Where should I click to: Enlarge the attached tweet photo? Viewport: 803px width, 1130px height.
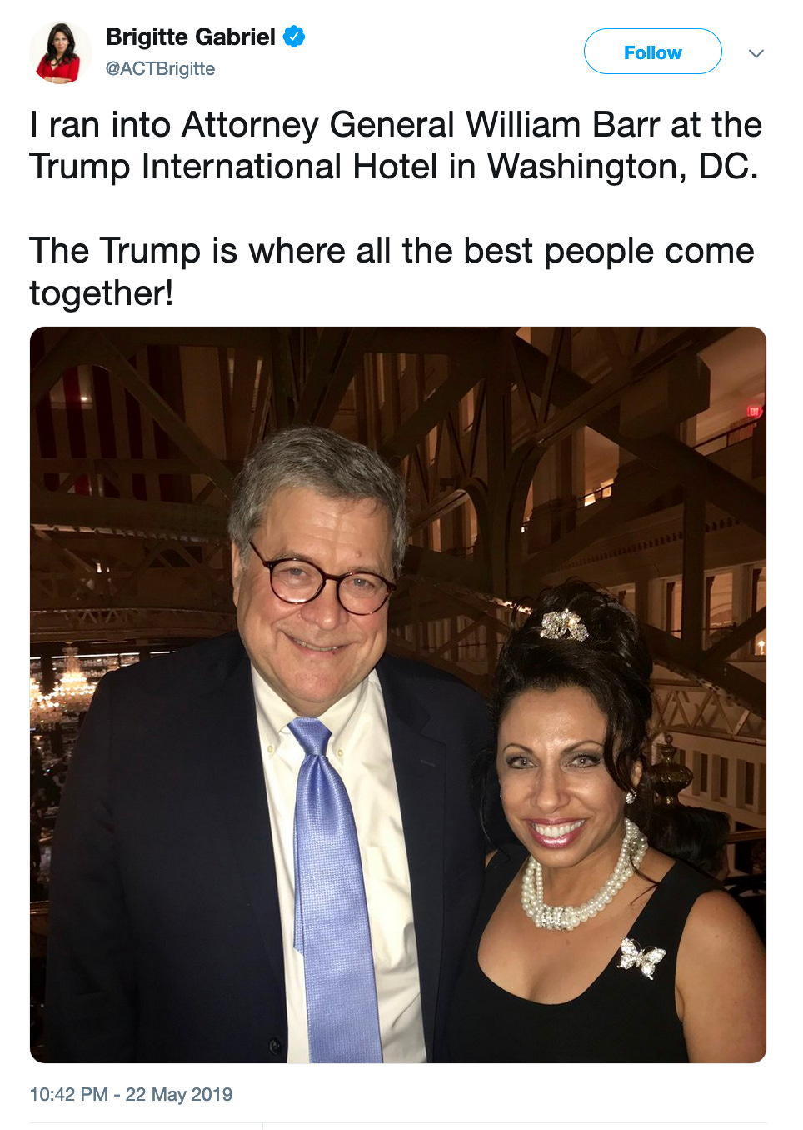[x=398, y=694]
